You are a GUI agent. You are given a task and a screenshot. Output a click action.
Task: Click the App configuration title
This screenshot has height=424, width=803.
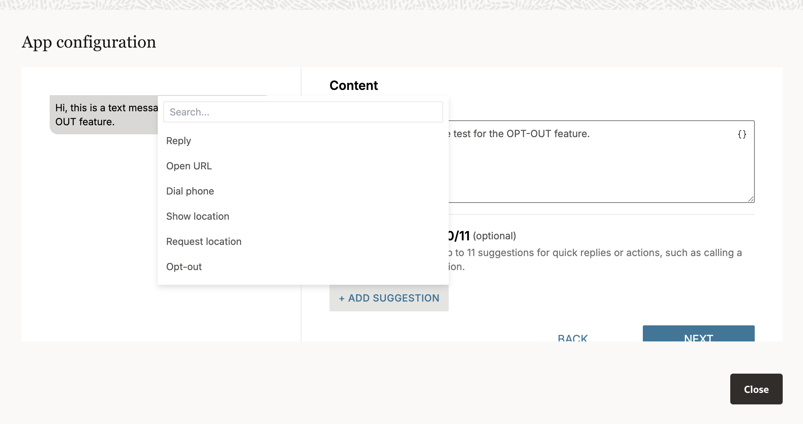89,42
